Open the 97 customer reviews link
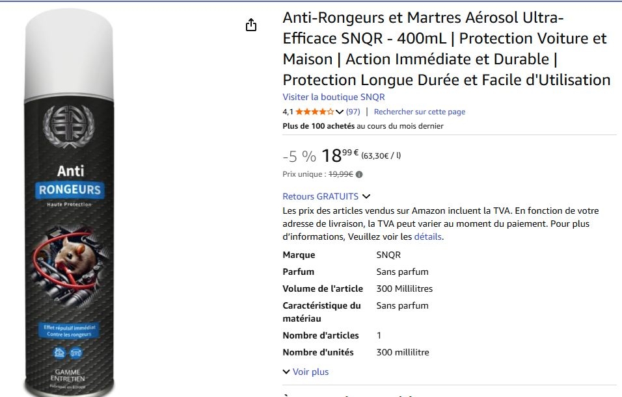This screenshot has height=397, width=622. coord(353,112)
